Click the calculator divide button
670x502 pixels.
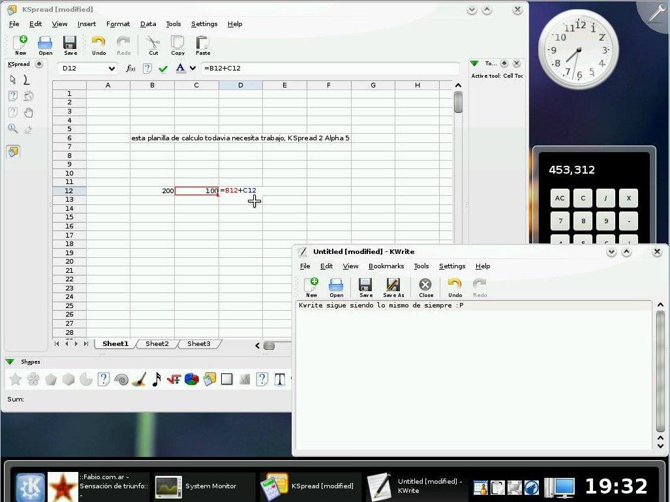coord(606,198)
